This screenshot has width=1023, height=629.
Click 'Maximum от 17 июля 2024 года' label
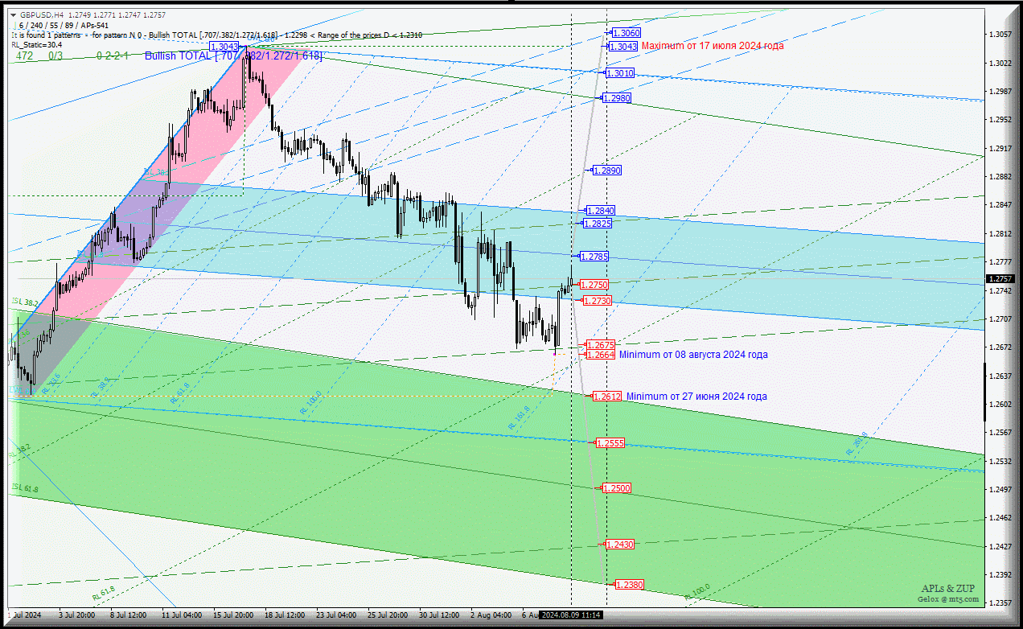coord(712,46)
